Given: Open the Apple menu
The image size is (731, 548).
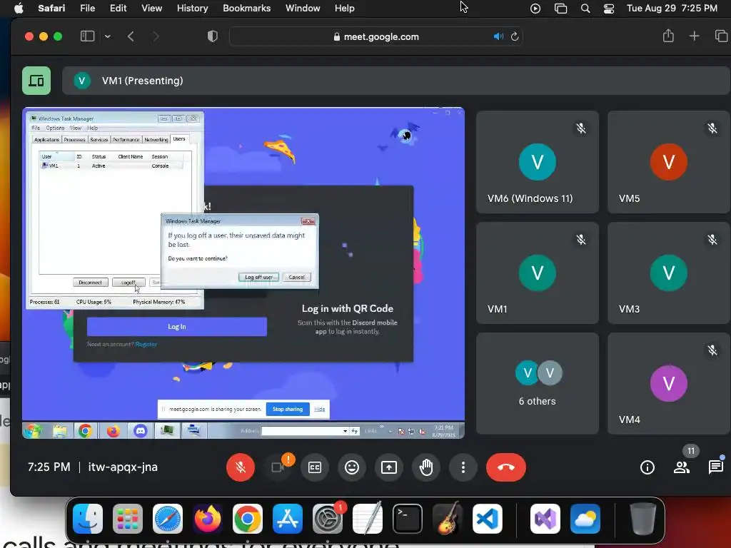Looking at the screenshot, I should pyautogui.click(x=19, y=8).
